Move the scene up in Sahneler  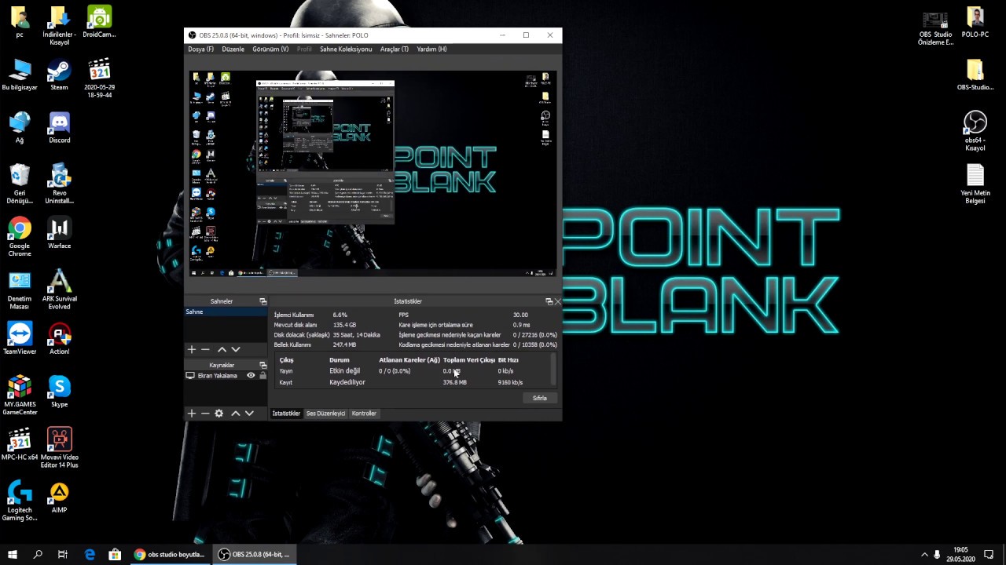(222, 349)
